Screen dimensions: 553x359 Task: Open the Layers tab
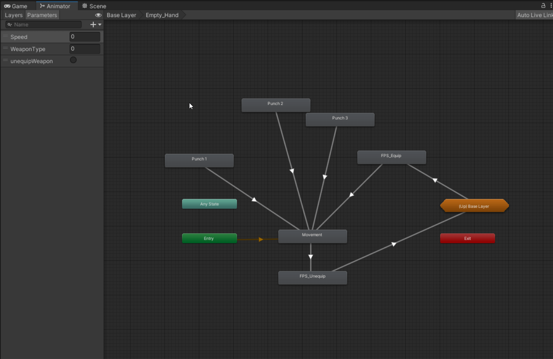(x=14, y=15)
